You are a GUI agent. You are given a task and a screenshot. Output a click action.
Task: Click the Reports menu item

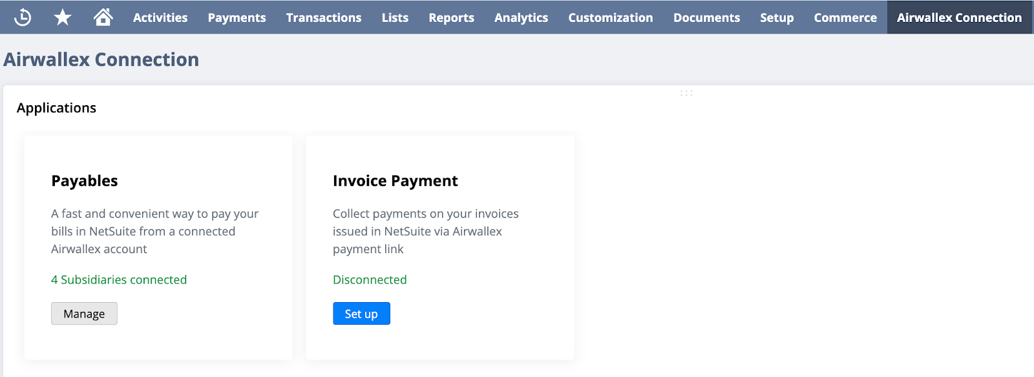(451, 17)
